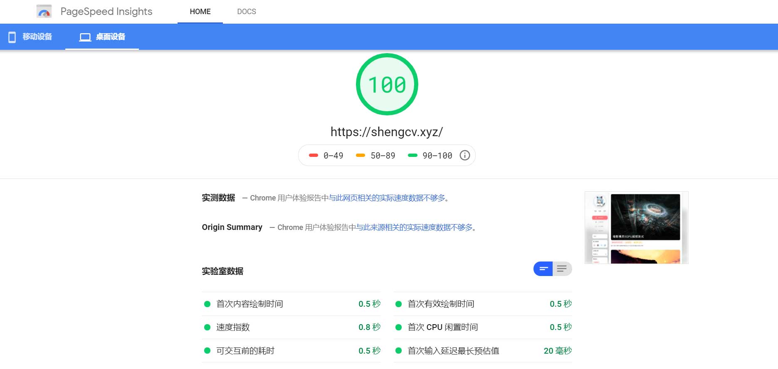Click the 100 performance score gauge
This screenshot has height=369, width=778.
387,84
